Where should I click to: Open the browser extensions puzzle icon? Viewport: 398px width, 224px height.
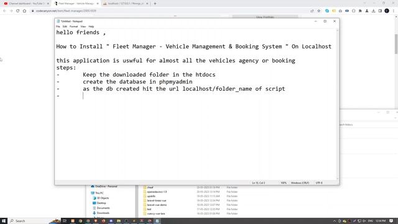pos(360,11)
